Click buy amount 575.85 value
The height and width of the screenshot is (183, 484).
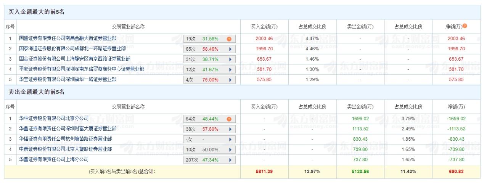click(264, 80)
